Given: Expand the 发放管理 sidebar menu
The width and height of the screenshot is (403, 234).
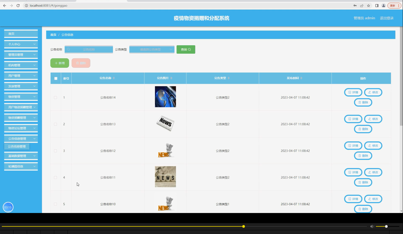Looking at the screenshot, I should [21, 86].
